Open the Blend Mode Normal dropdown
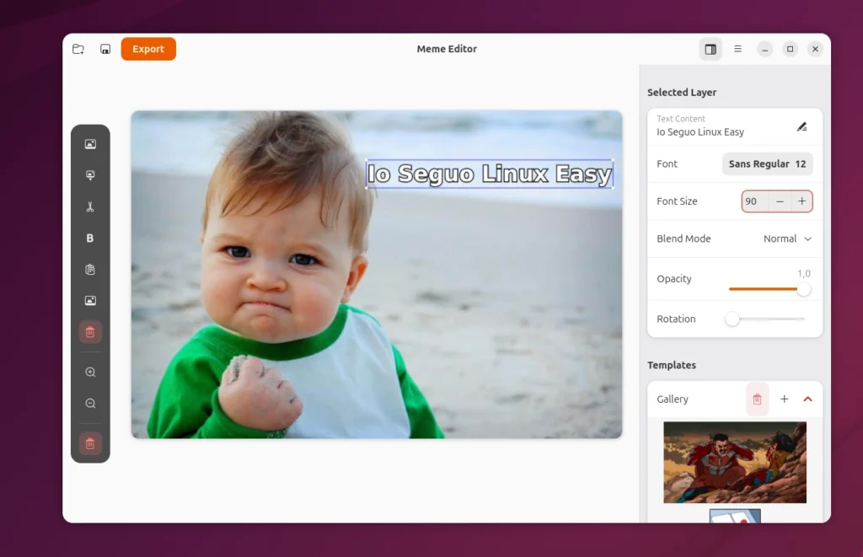This screenshot has height=557, width=863. coord(787,238)
